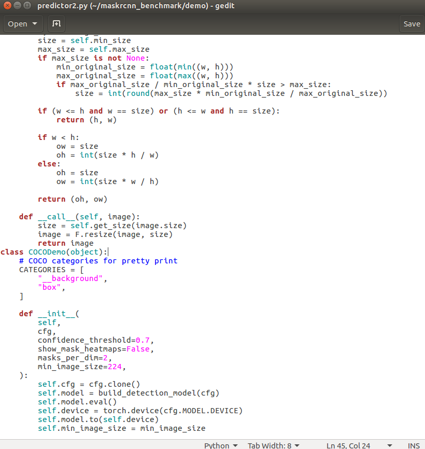
Task: Click the '"__background",' string entry
Action: (x=73, y=278)
